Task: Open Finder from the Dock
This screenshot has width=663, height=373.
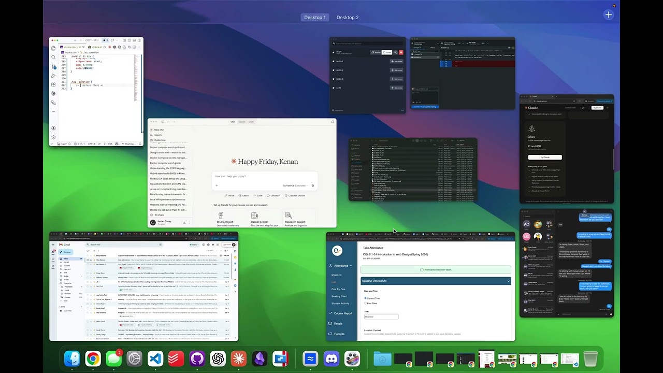Action: [x=72, y=358]
